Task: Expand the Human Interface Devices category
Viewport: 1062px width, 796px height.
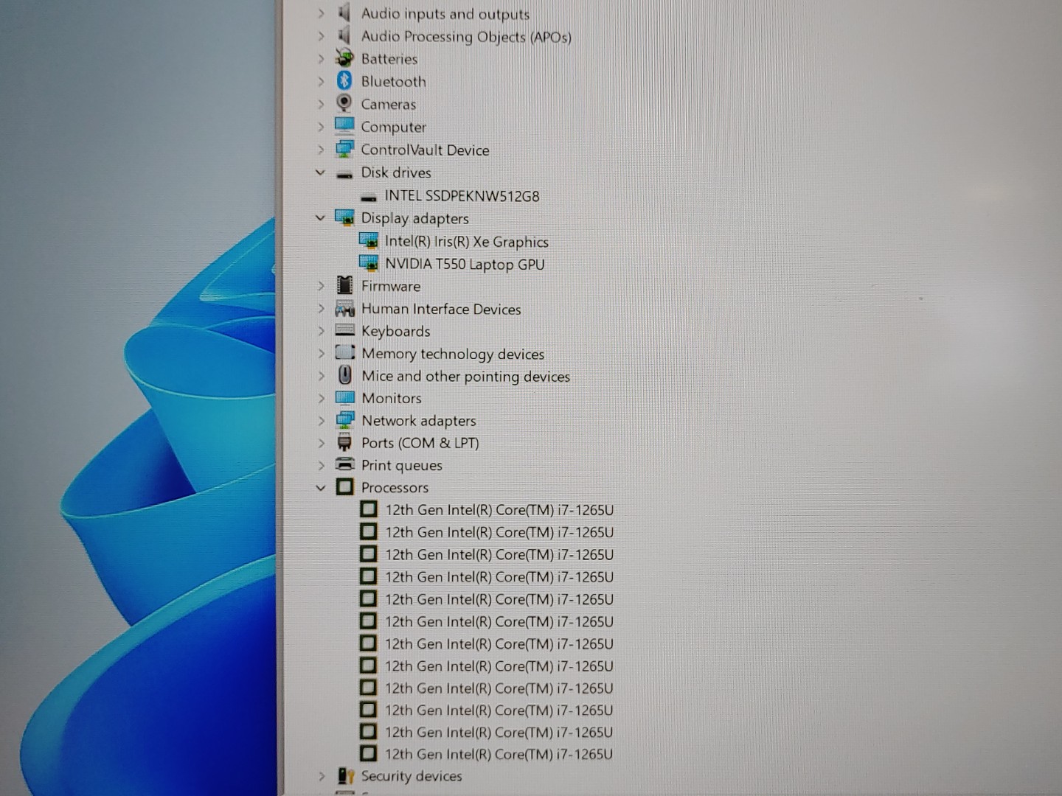Action: click(x=321, y=309)
